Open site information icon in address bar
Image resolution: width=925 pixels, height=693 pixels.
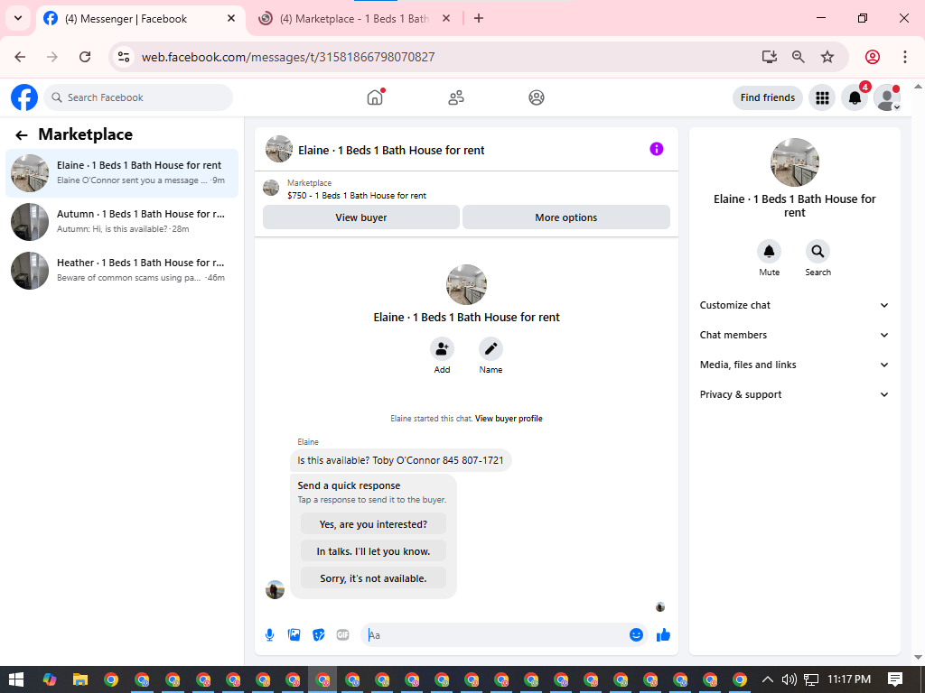124,57
